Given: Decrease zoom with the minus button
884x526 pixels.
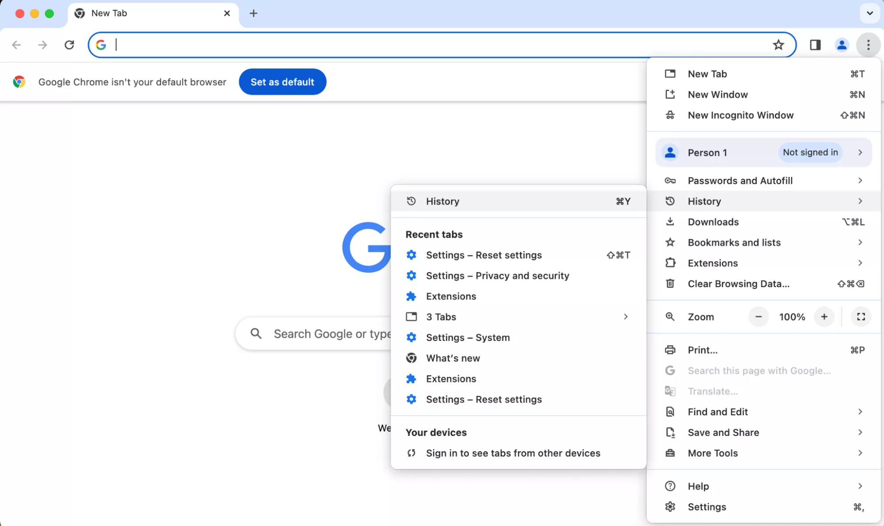Looking at the screenshot, I should coord(758,317).
